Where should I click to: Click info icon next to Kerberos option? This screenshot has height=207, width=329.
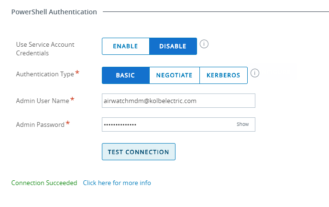tap(255, 73)
